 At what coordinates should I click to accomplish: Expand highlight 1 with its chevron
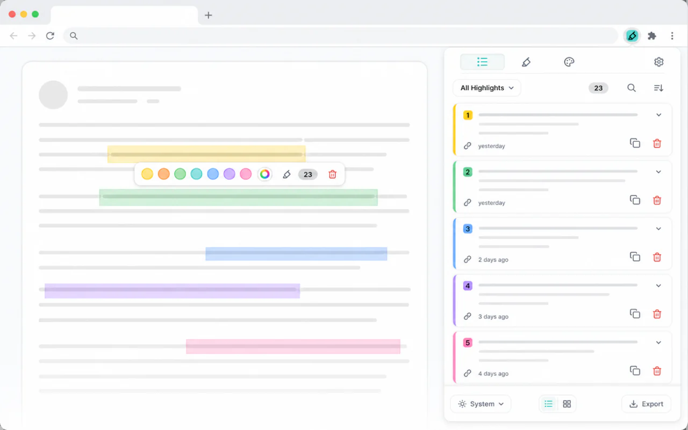[x=658, y=115]
